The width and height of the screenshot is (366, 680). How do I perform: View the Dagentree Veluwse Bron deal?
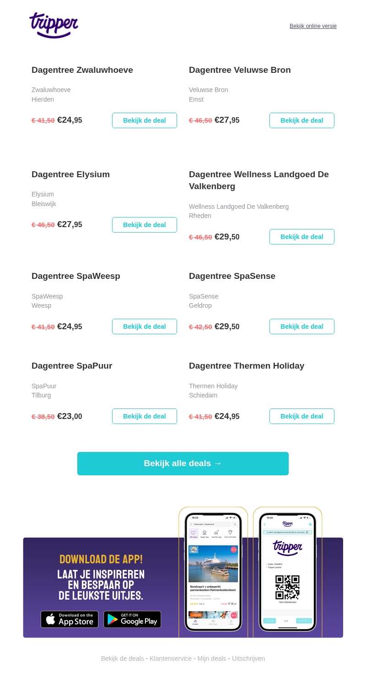click(x=302, y=120)
